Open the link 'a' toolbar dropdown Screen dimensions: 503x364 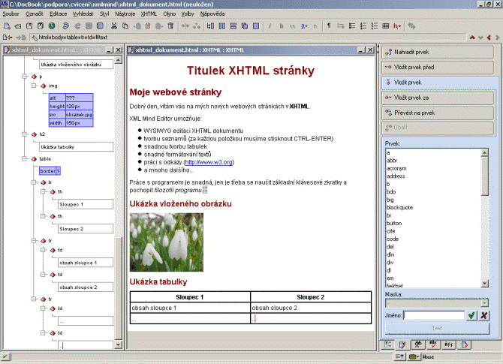(x=304, y=26)
